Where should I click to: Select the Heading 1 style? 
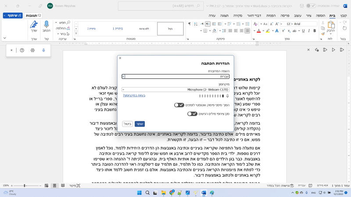[118, 28]
